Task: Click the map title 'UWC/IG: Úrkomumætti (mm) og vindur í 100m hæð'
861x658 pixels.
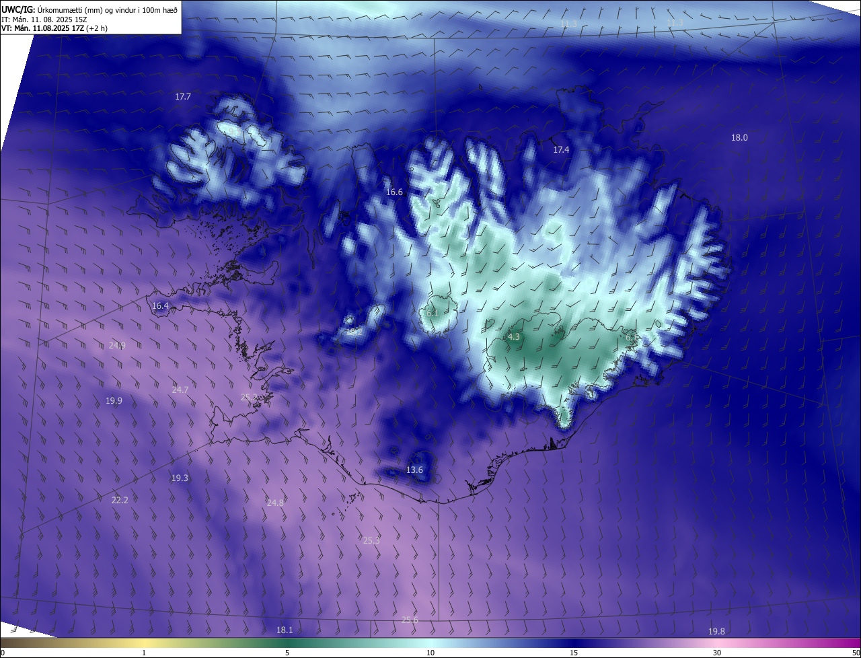Action: point(89,9)
